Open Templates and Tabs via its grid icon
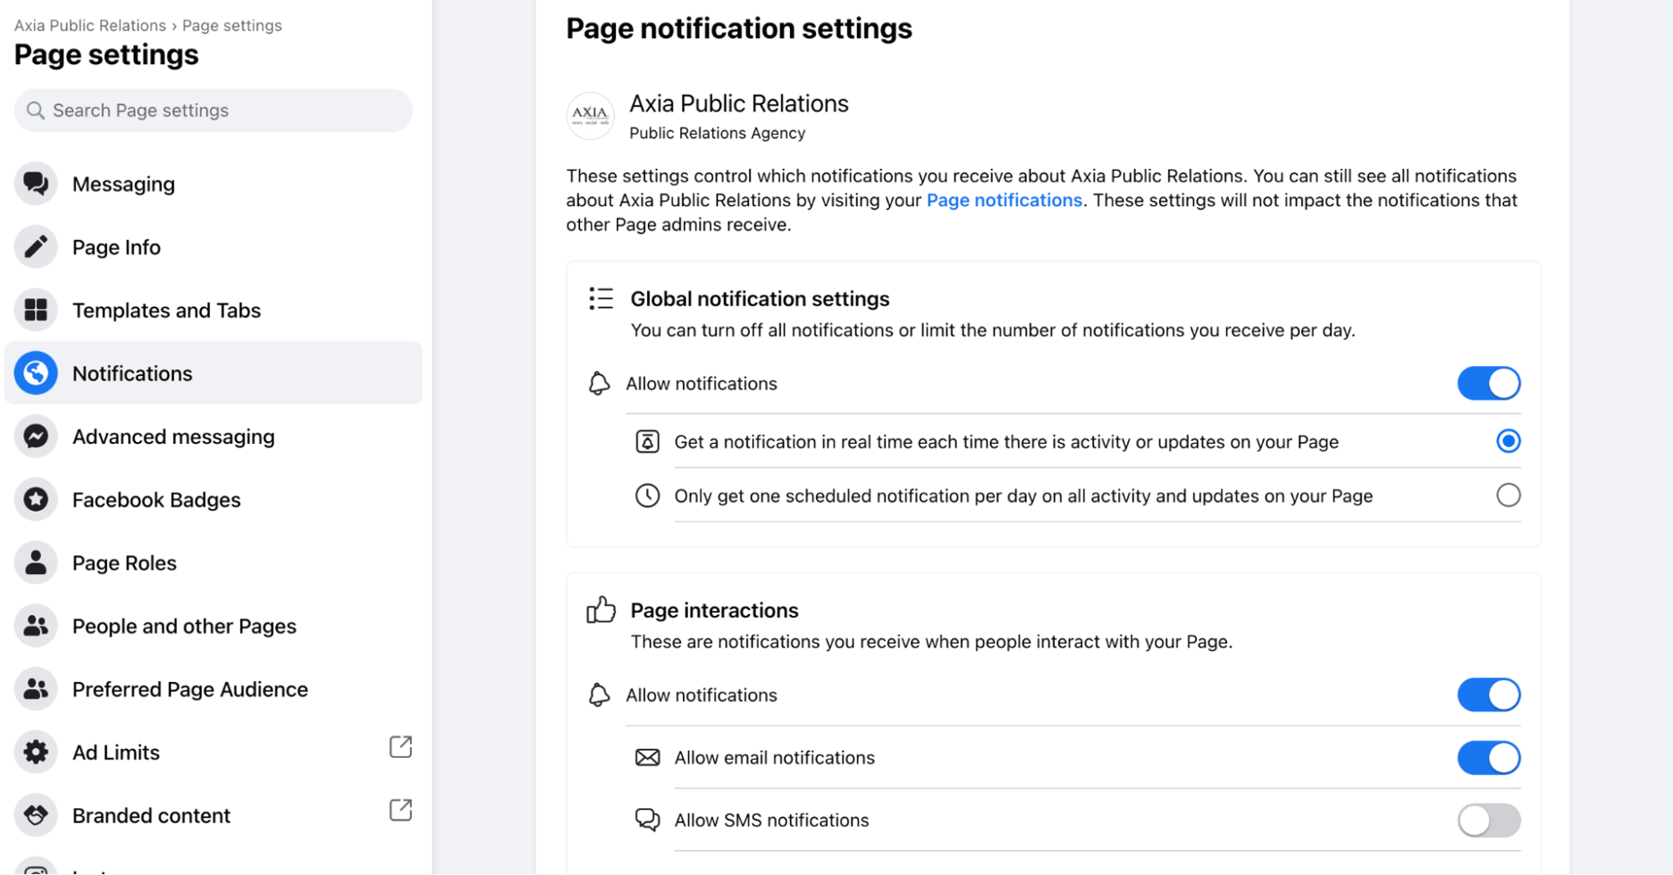 point(36,310)
